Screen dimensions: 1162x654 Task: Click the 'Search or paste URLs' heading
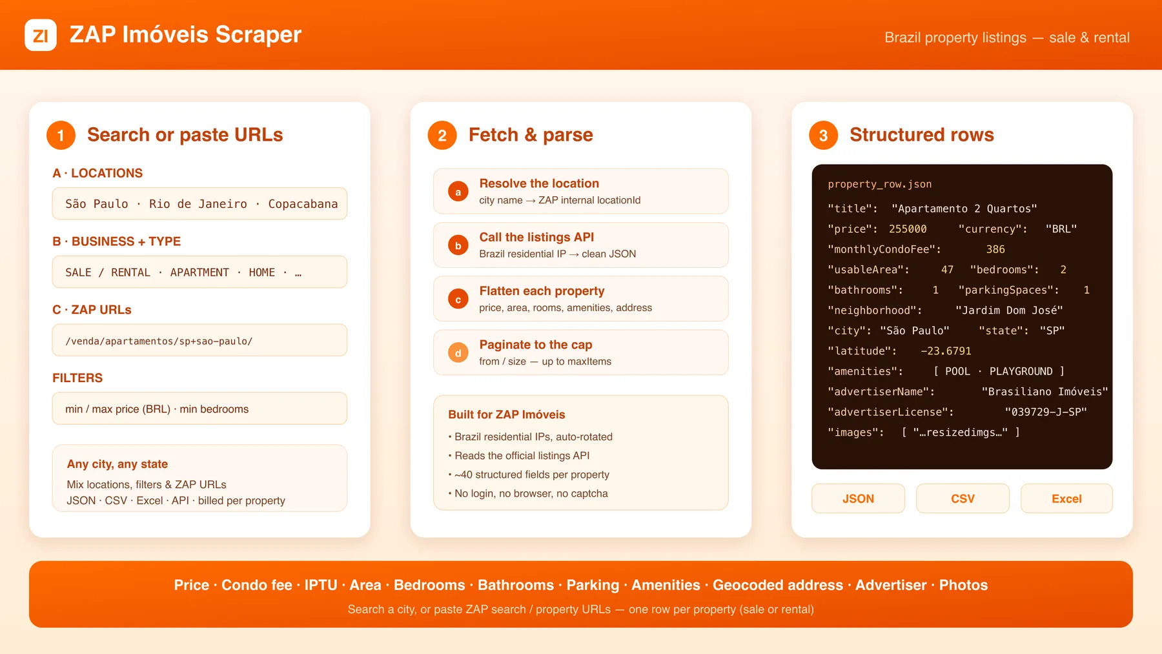coord(185,135)
